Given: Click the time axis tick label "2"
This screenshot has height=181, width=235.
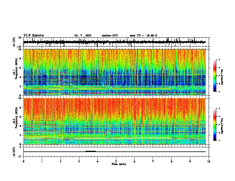Looking at the screenshot, I should (x=61, y=161).
